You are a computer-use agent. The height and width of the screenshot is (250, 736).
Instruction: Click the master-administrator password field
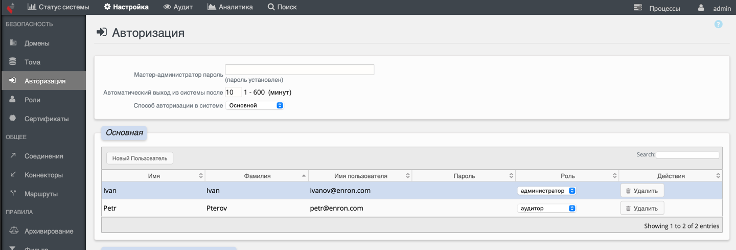(300, 70)
